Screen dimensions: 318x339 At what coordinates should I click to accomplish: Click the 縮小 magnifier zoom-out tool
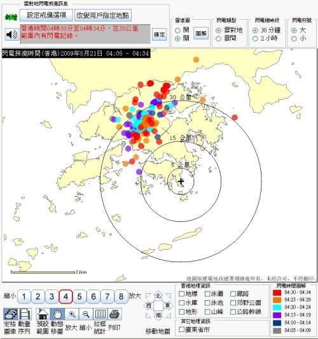click(86, 314)
